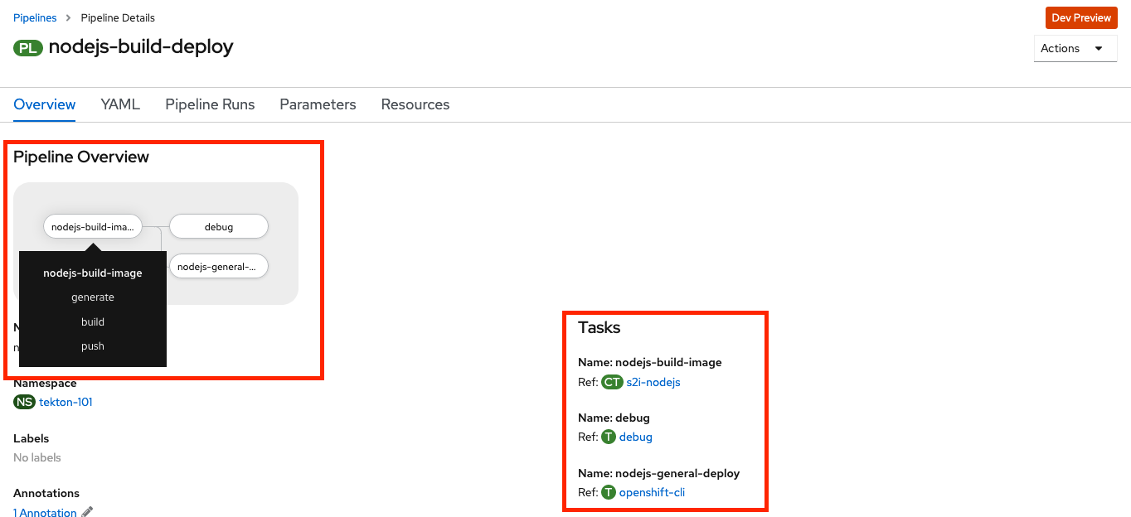Switch to the Overview tab
The width and height of the screenshot is (1131, 517).
(x=45, y=104)
